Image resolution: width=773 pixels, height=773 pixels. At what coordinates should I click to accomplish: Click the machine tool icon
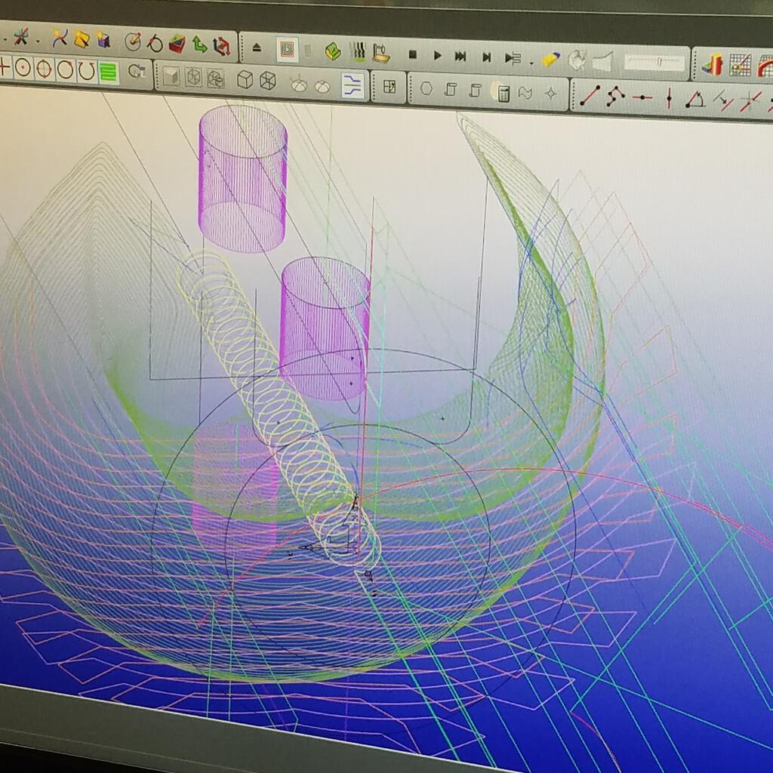click(381, 54)
